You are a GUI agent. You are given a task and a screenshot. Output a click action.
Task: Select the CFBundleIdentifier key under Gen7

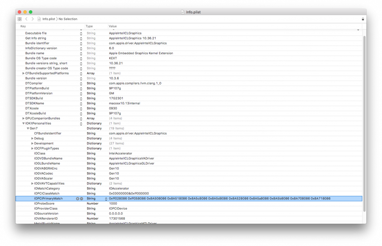[x=47, y=133]
